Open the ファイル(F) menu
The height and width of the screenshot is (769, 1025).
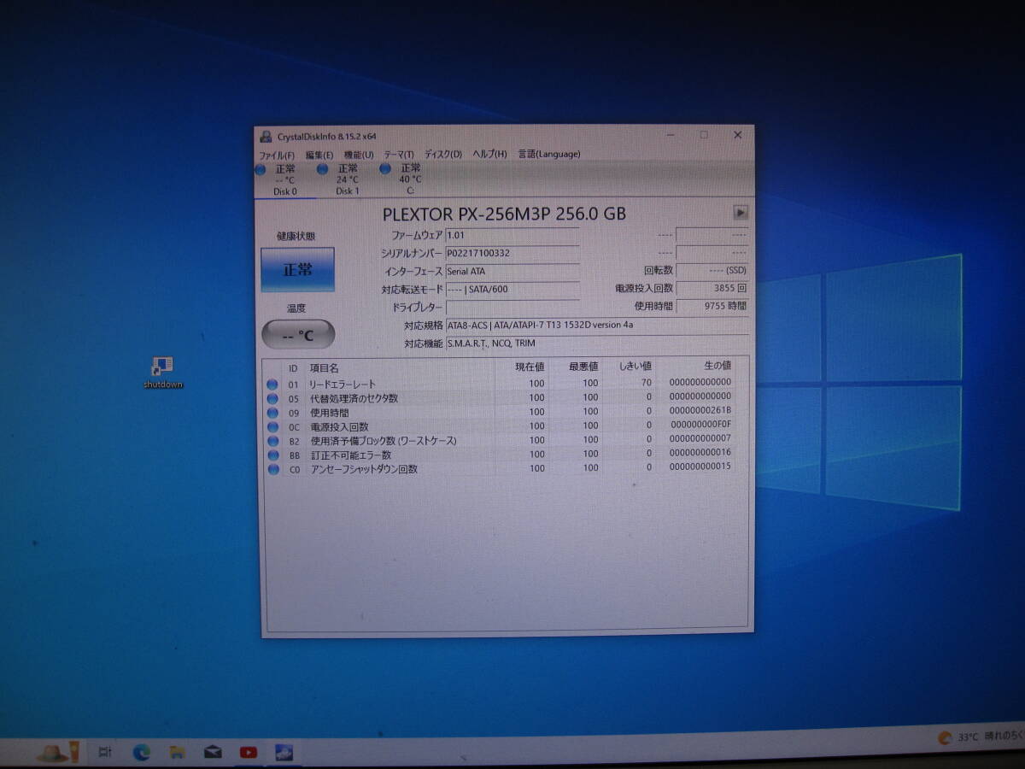tap(277, 155)
